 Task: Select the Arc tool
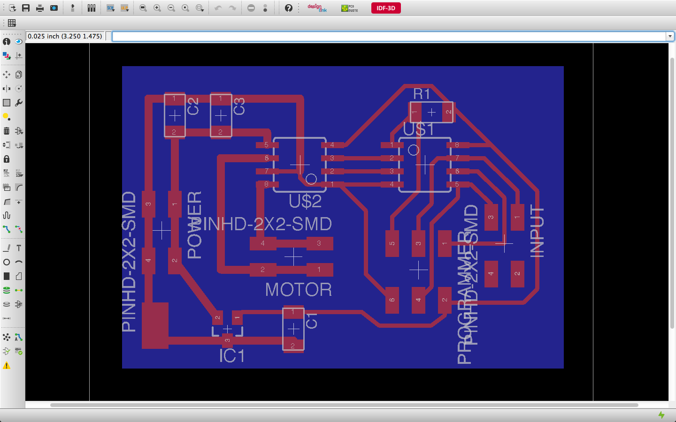[x=19, y=262]
